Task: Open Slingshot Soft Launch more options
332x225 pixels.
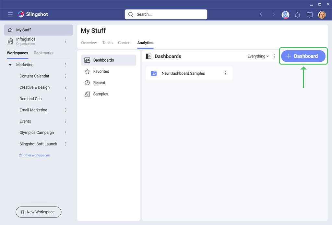Action: click(65, 144)
